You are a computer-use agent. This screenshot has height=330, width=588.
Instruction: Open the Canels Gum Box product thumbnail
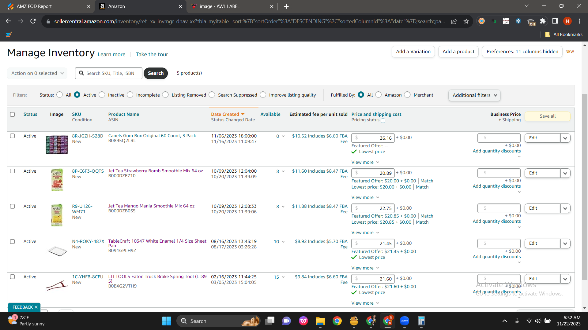tap(57, 145)
